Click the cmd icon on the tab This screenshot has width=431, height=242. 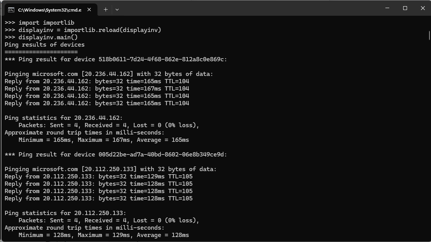pyautogui.click(x=12, y=9)
